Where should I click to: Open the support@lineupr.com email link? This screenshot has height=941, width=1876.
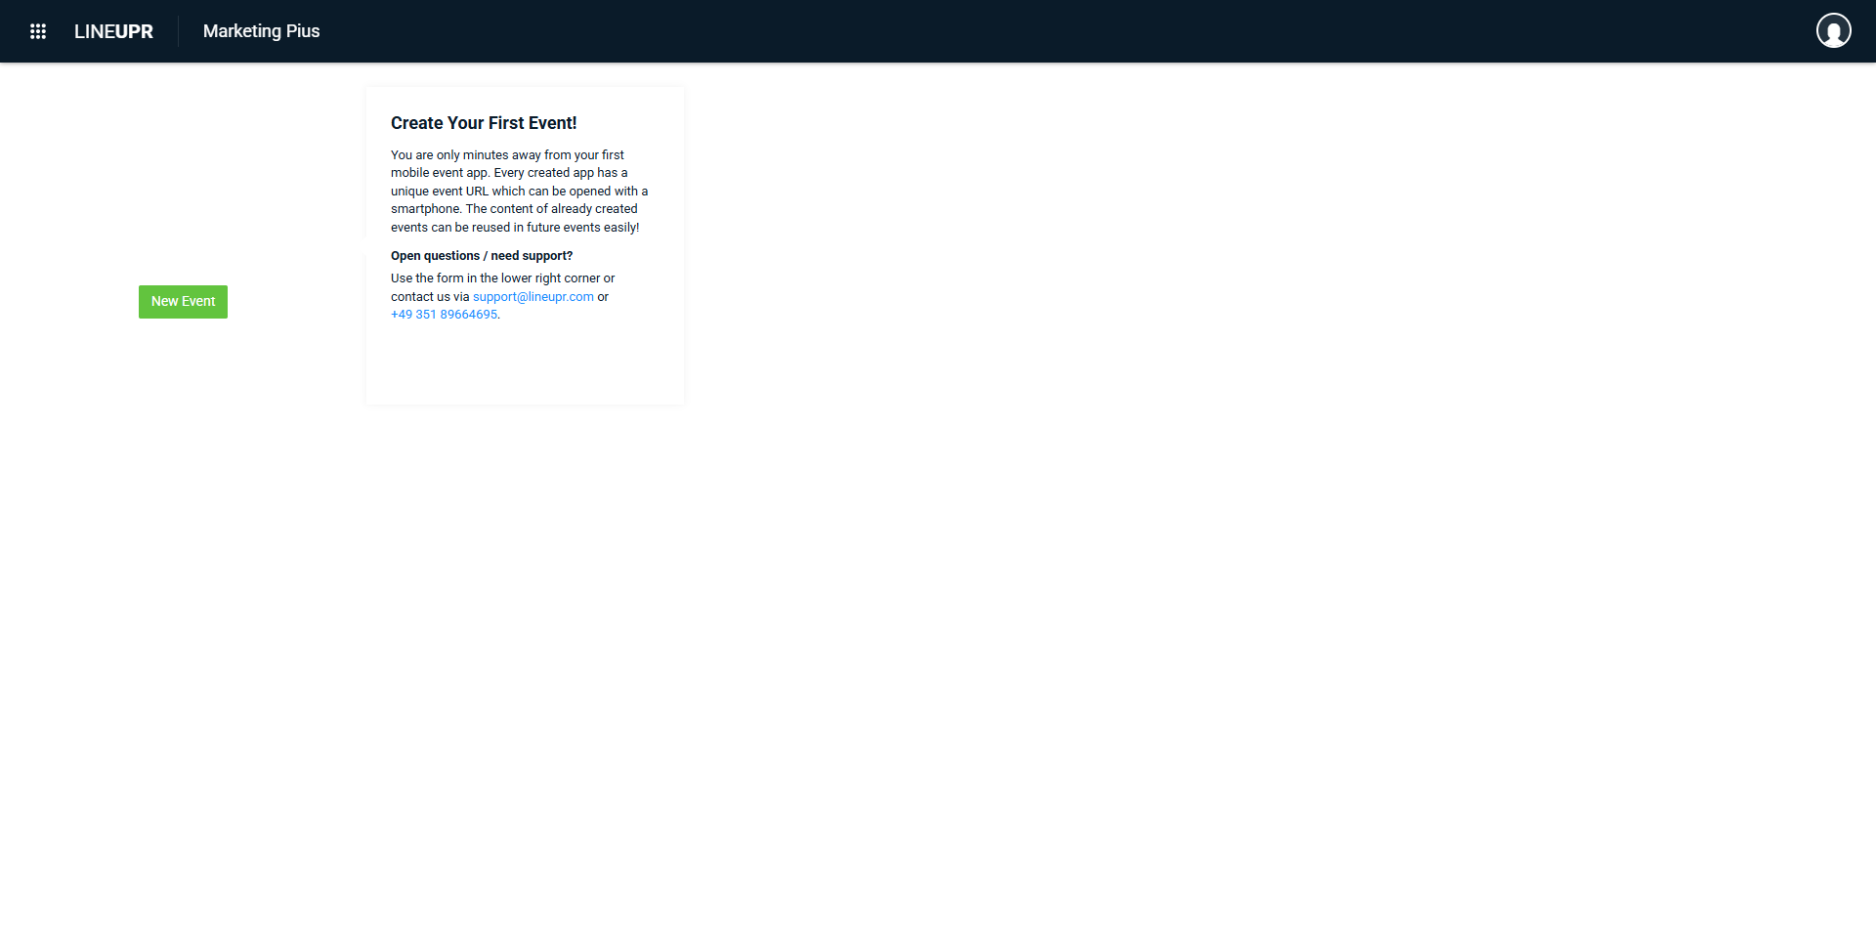click(x=533, y=297)
